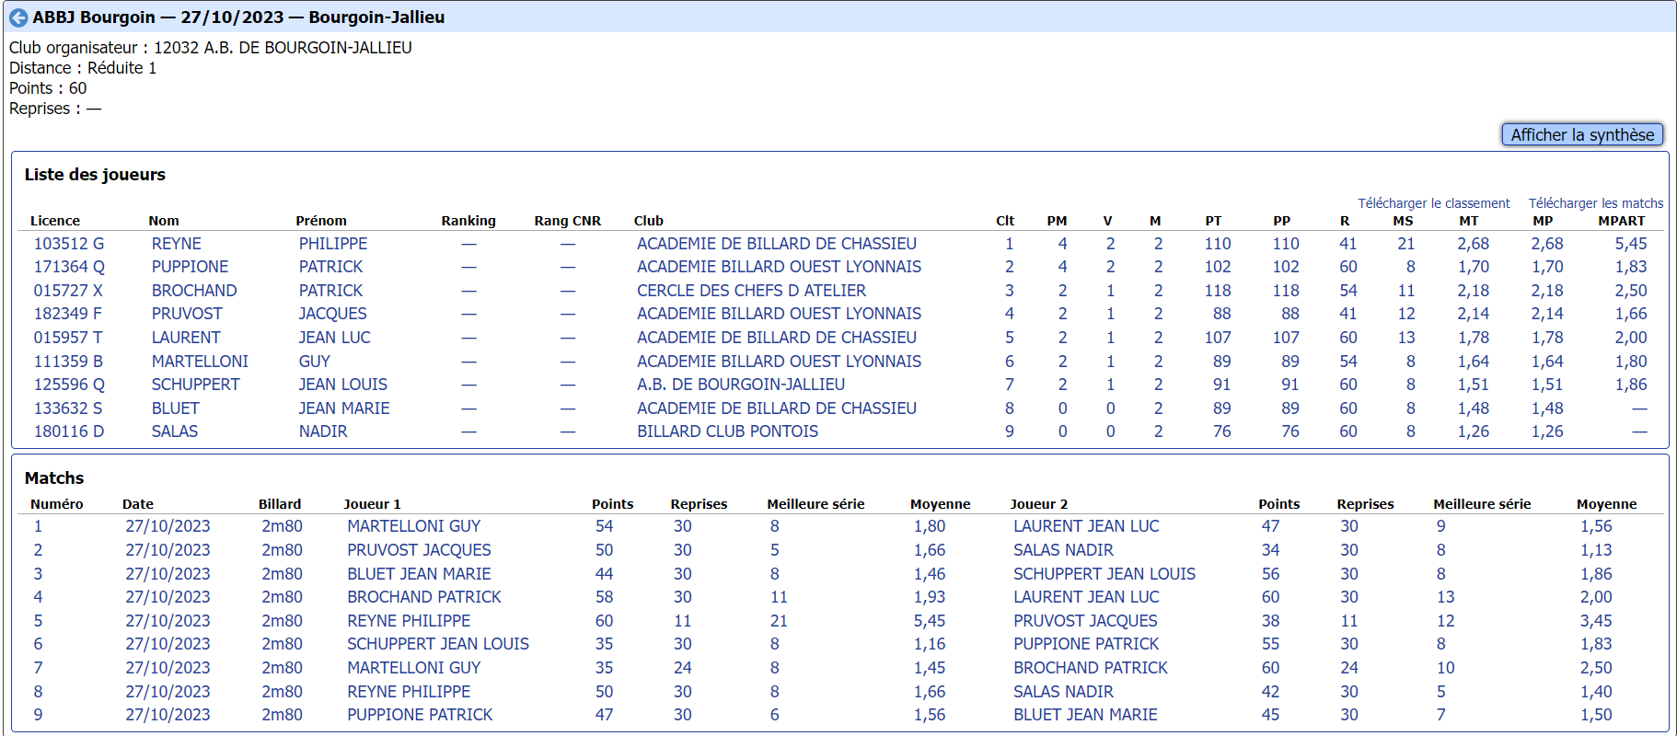
Task: Click SALAS NADIR in match 2
Action: pos(1063,550)
